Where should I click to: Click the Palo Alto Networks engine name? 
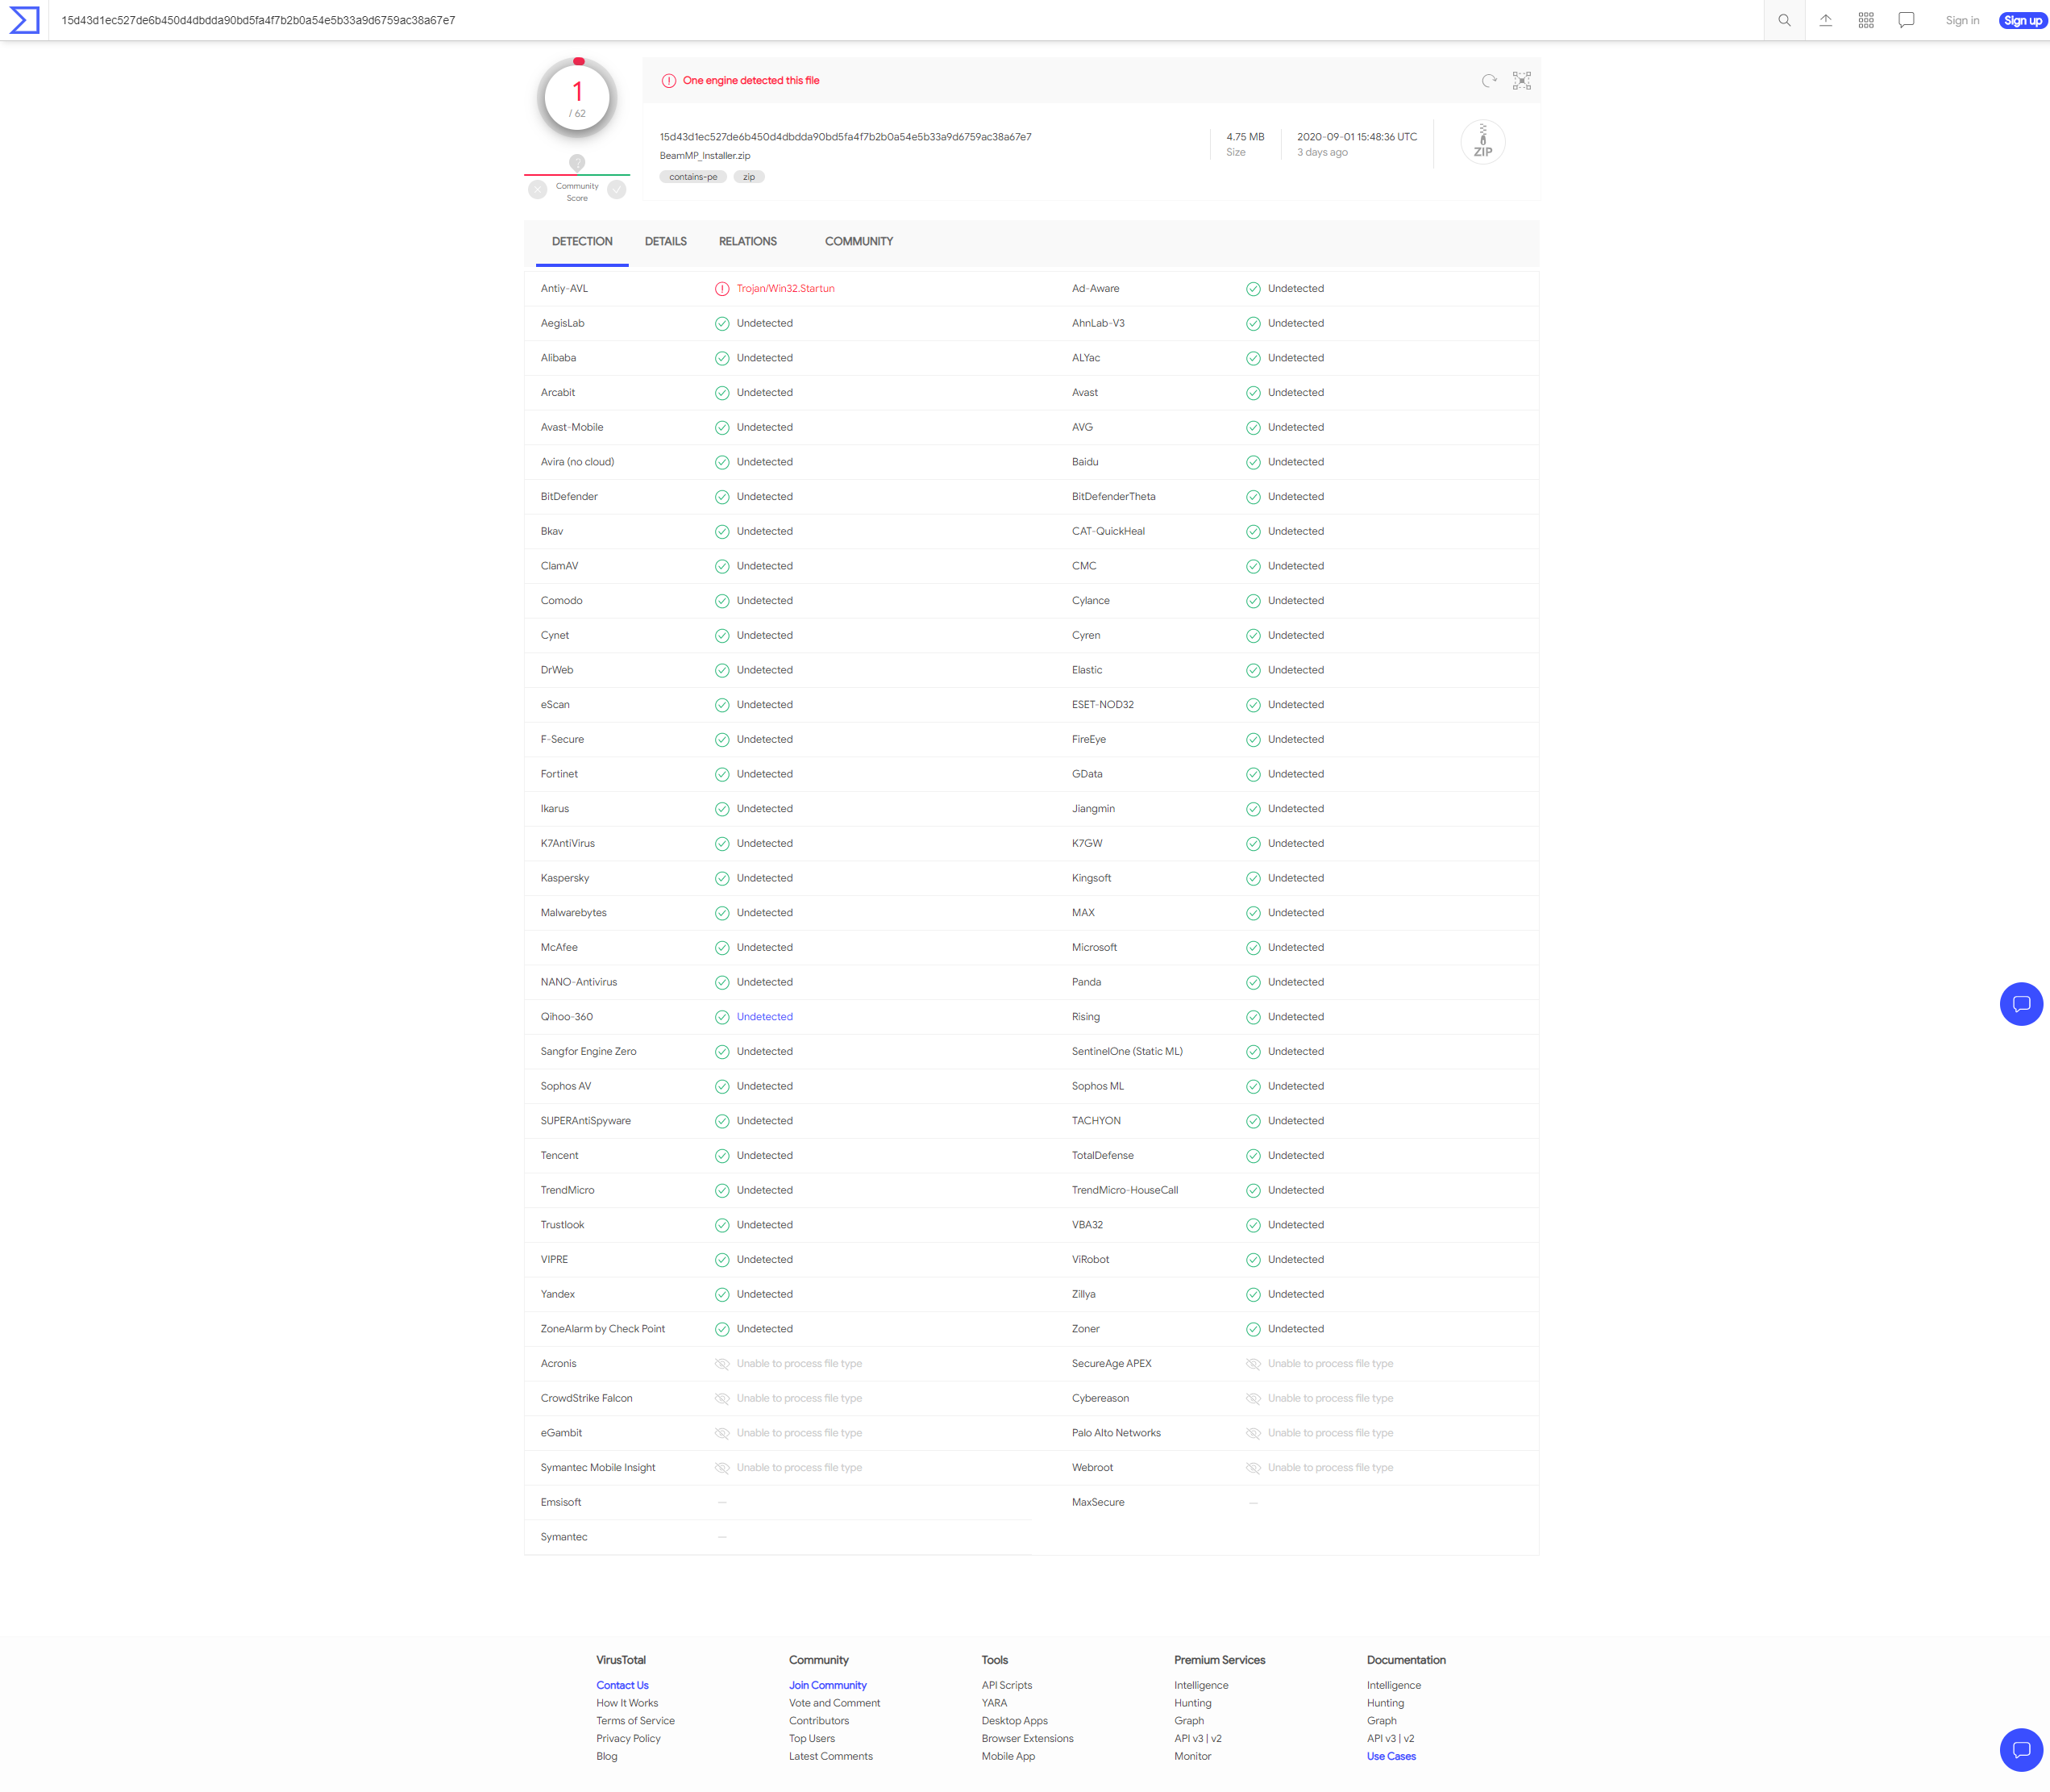pos(1116,1434)
